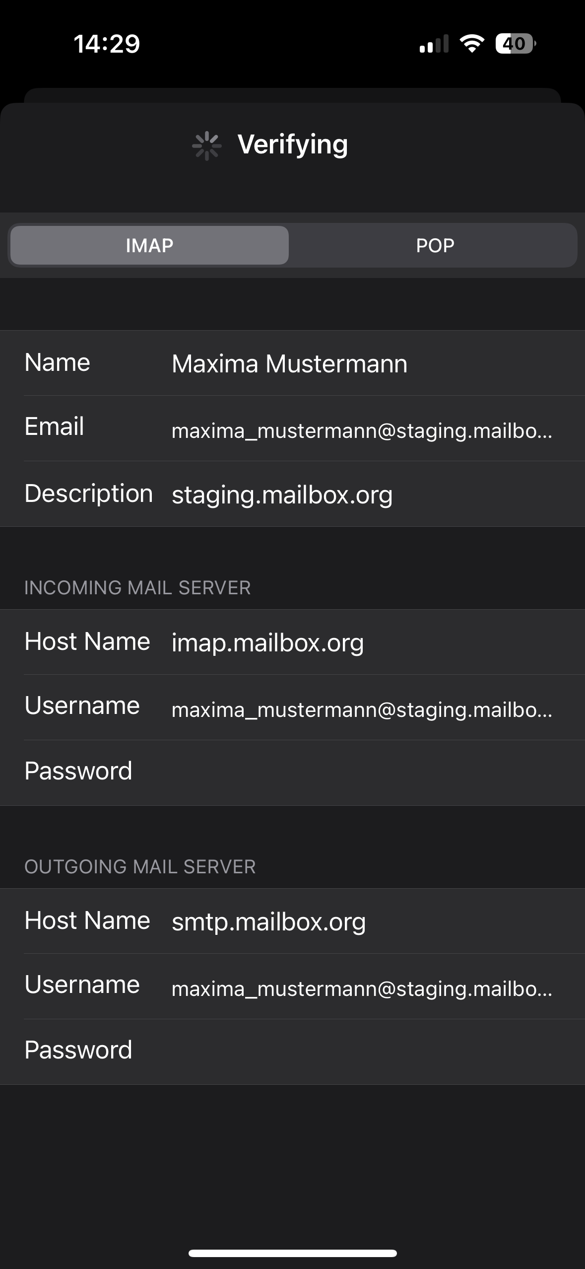This screenshot has height=1269, width=585.
Task: Switch to the POP segment
Action: click(x=435, y=245)
